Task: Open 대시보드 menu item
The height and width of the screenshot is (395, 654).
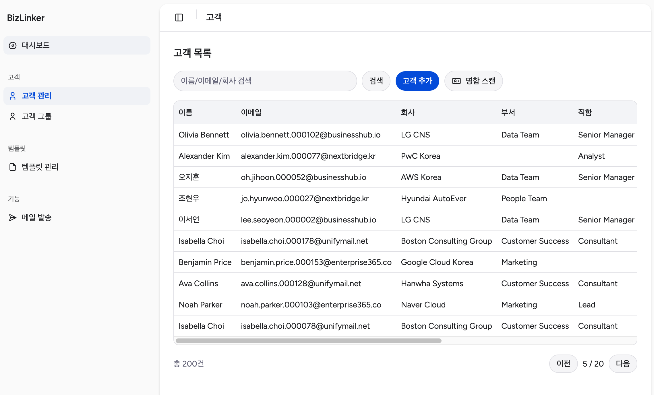Action: pyautogui.click(x=36, y=45)
